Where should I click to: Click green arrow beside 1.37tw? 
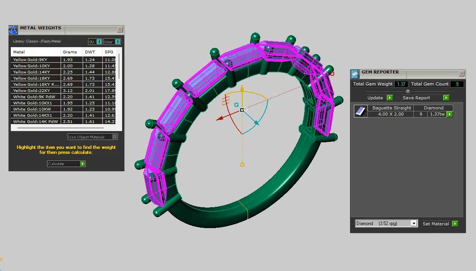pos(450,114)
